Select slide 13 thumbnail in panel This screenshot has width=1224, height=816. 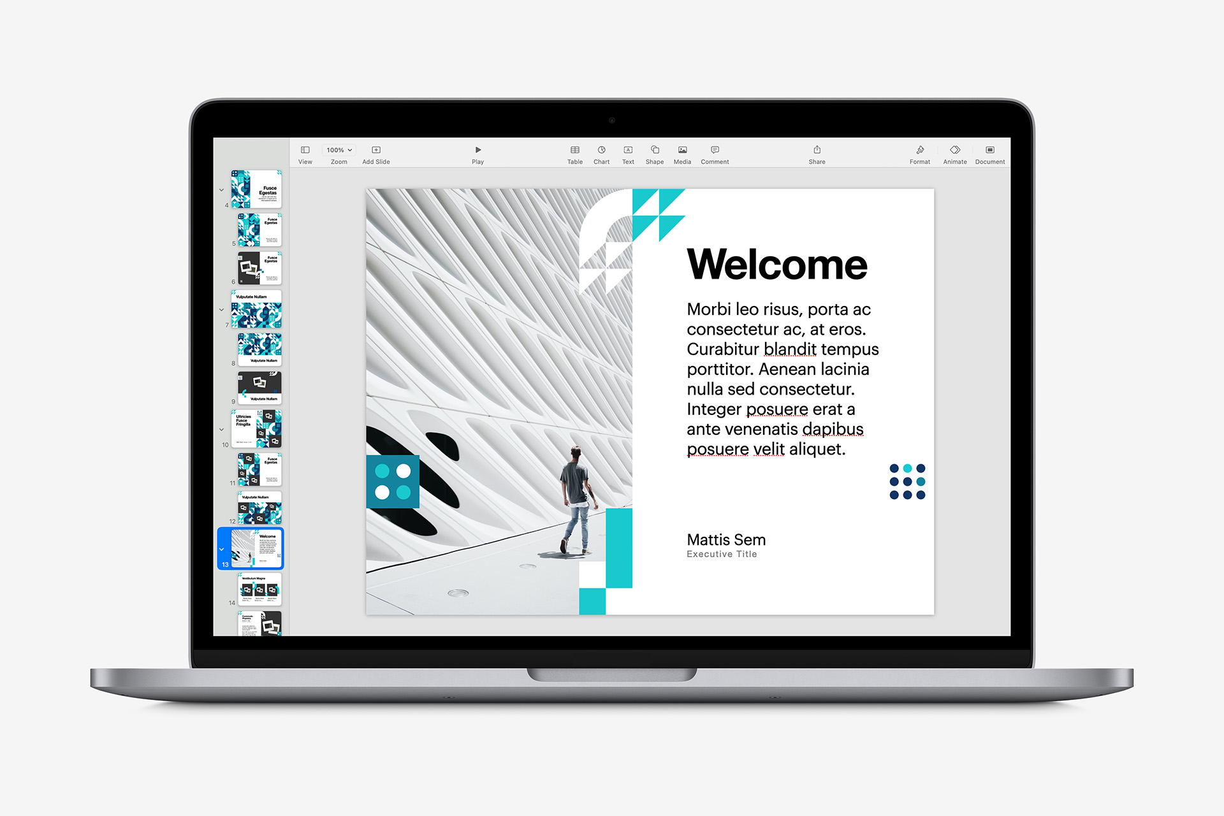[256, 546]
